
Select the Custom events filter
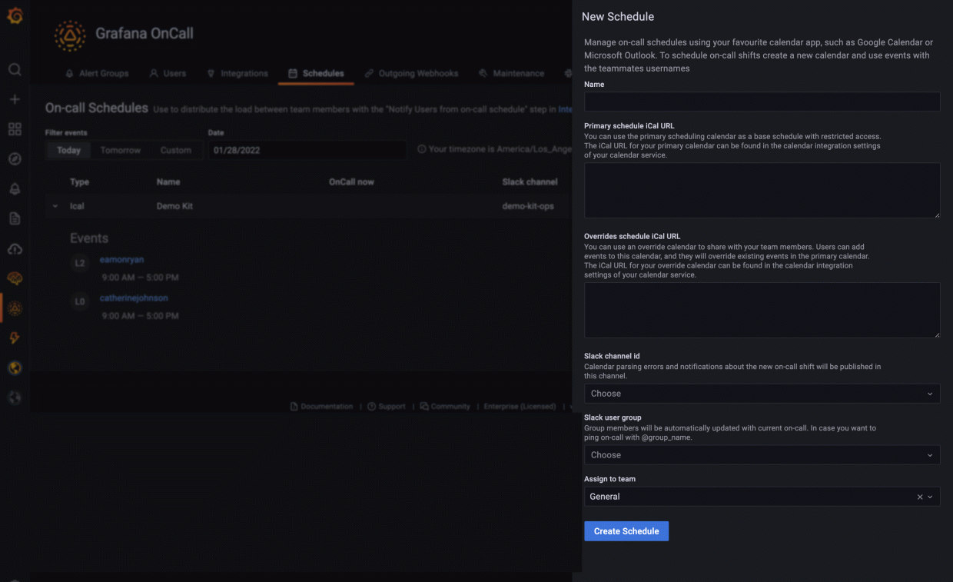click(x=176, y=150)
